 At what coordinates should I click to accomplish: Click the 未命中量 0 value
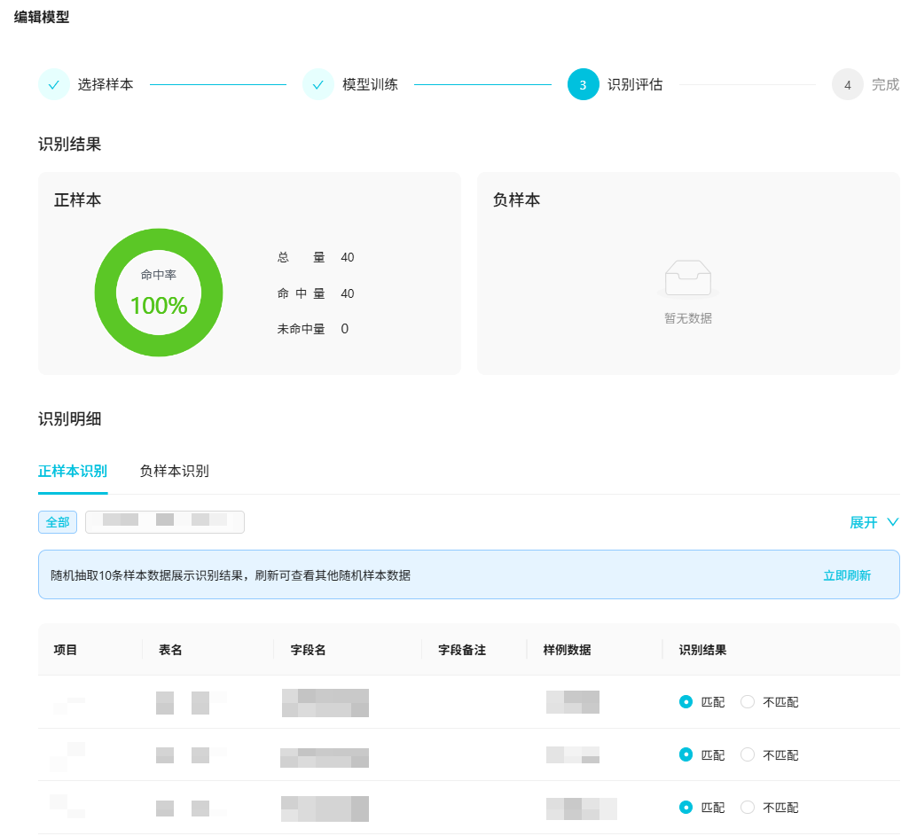344,329
